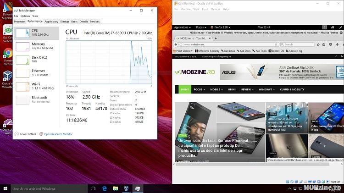This screenshot has width=344, height=193.
Task: Open Exploit-DB bookmark
Action: tap(276, 51)
